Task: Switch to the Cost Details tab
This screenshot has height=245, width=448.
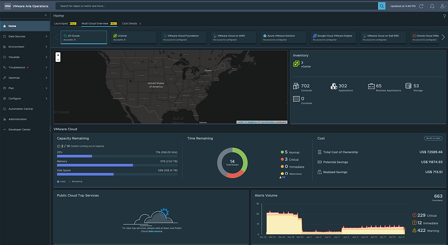Action: pos(129,23)
